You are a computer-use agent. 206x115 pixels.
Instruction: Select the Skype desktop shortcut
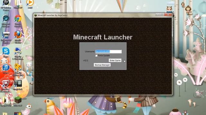6,52
